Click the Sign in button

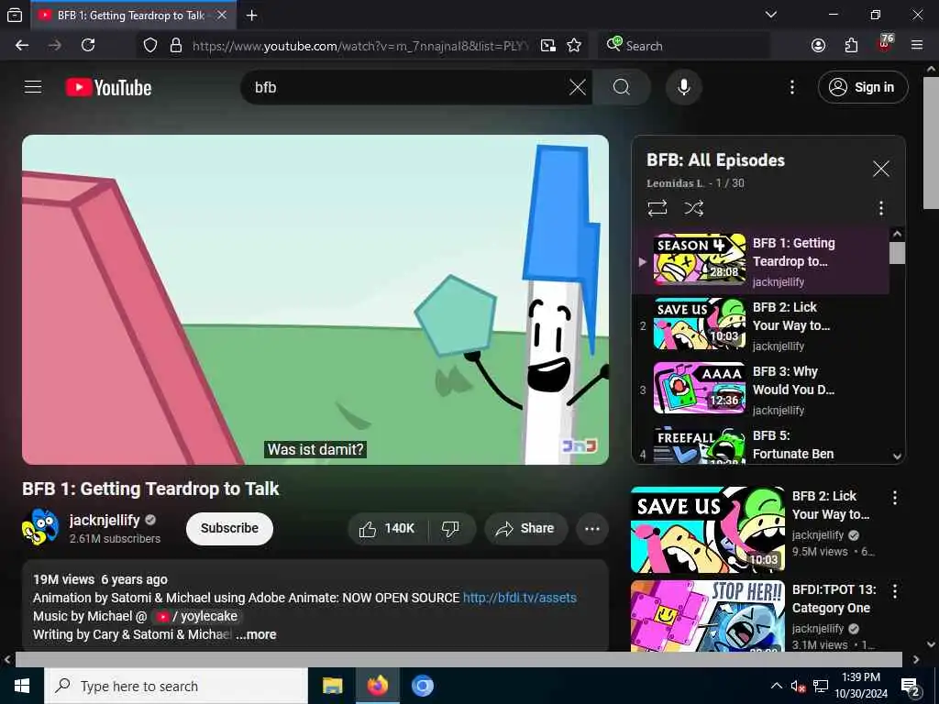click(x=862, y=87)
